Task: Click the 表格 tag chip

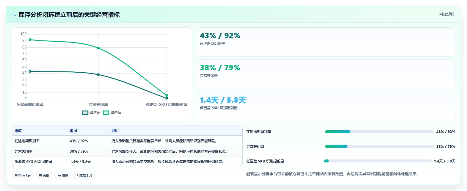Action: tap(44, 175)
